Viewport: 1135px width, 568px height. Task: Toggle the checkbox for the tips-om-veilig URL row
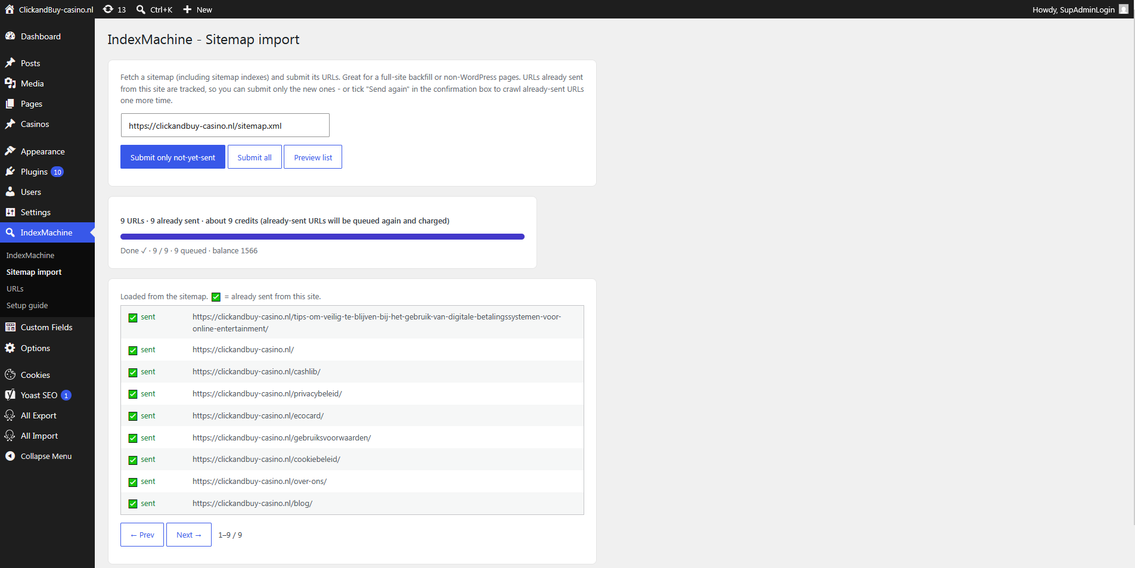point(133,318)
